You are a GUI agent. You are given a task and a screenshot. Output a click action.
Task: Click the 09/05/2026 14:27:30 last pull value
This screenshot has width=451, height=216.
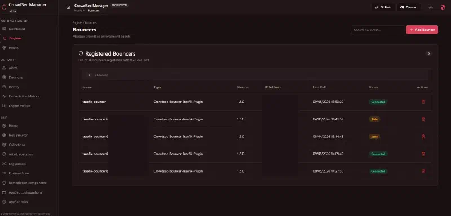click(x=328, y=171)
